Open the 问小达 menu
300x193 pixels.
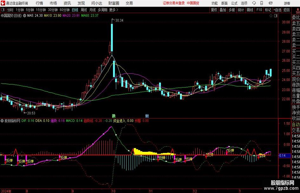click(97, 3)
